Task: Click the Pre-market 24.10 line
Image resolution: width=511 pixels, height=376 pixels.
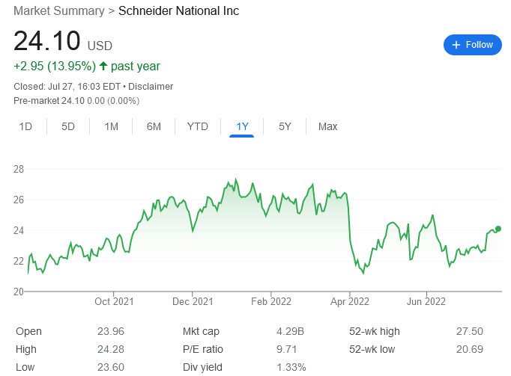Action: click(x=76, y=101)
